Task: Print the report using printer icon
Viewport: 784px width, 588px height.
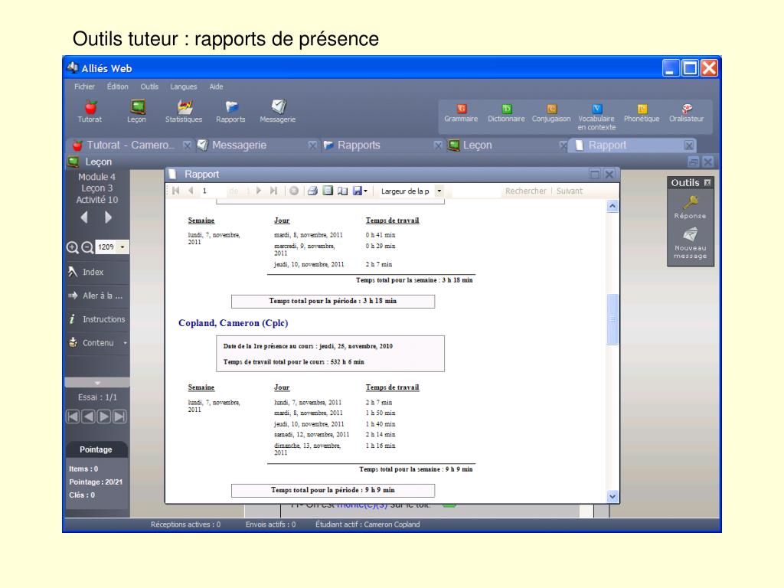Action: [312, 191]
